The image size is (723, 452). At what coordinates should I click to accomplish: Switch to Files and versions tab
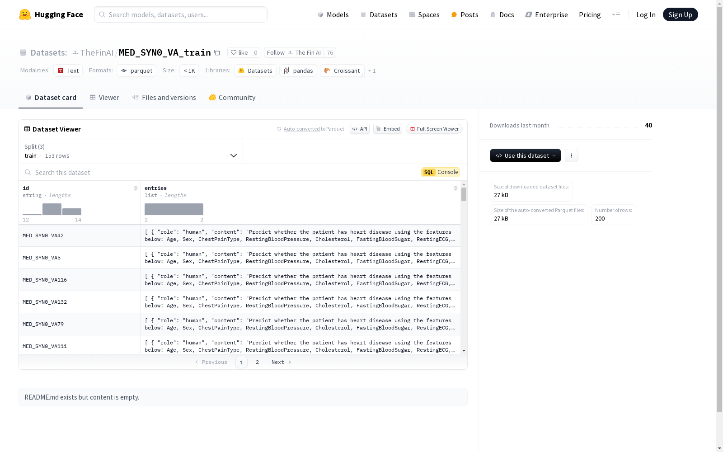[164, 97]
